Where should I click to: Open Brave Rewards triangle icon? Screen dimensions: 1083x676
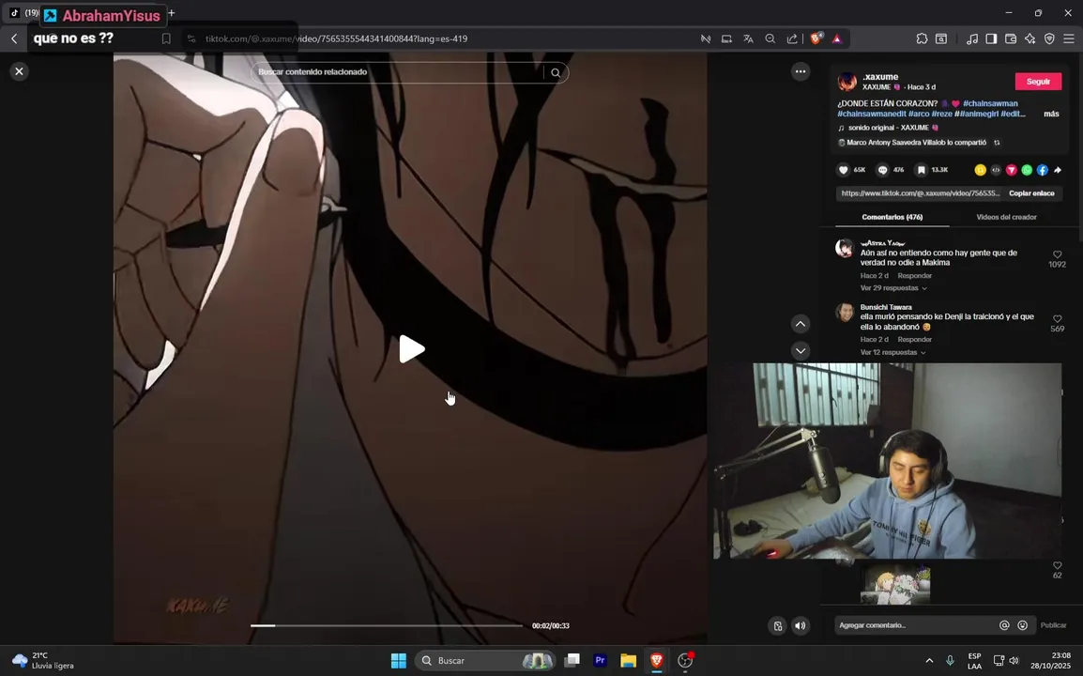pyautogui.click(x=837, y=38)
